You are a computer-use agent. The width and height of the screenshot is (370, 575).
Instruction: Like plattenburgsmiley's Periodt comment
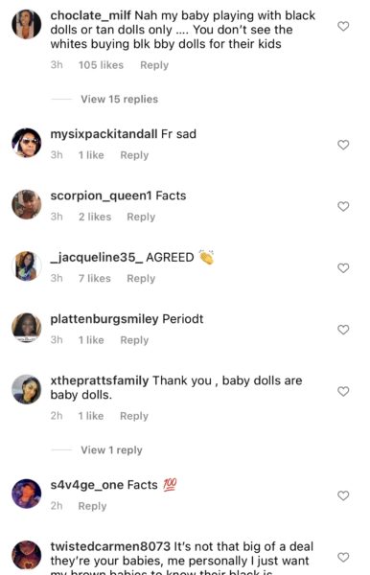click(343, 330)
